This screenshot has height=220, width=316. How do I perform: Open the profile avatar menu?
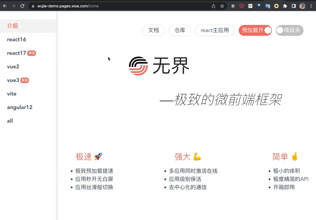[x=302, y=6]
